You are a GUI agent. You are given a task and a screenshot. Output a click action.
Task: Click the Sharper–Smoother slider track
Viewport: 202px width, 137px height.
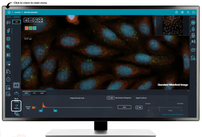(x=165, y=108)
